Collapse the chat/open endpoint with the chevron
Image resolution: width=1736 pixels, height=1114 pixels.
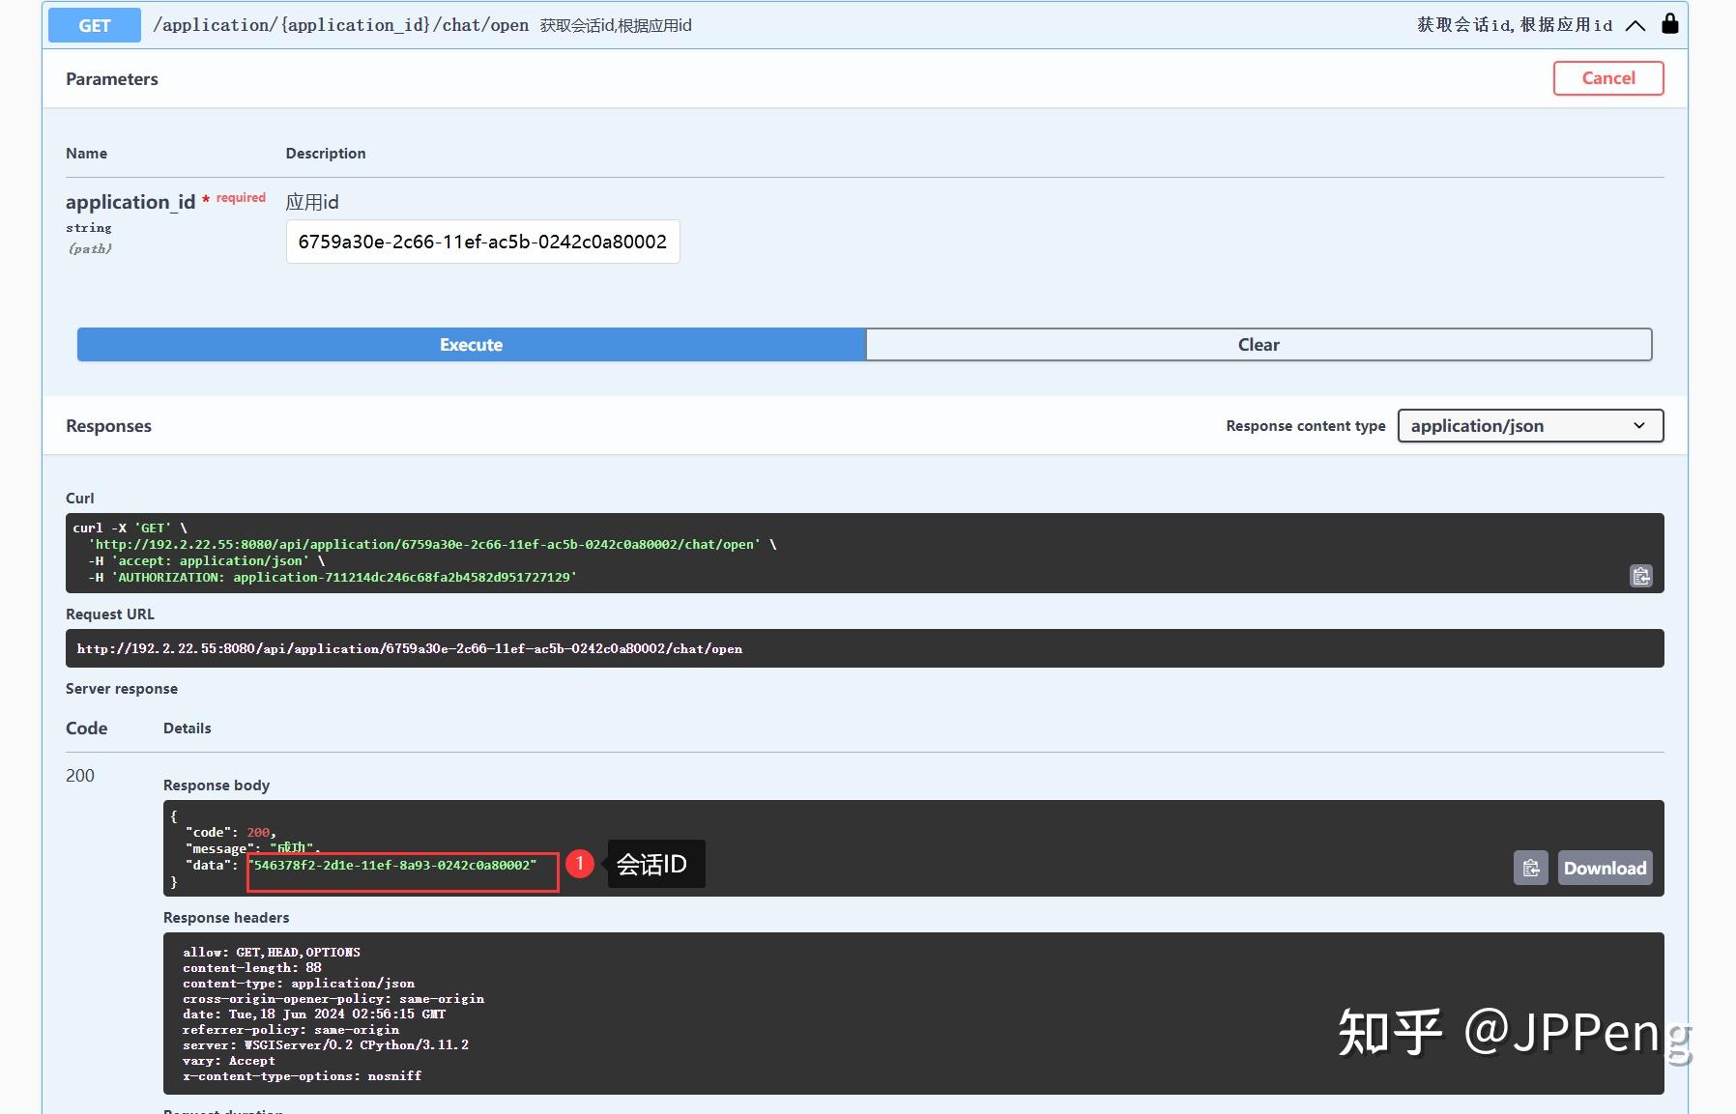click(1636, 26)
